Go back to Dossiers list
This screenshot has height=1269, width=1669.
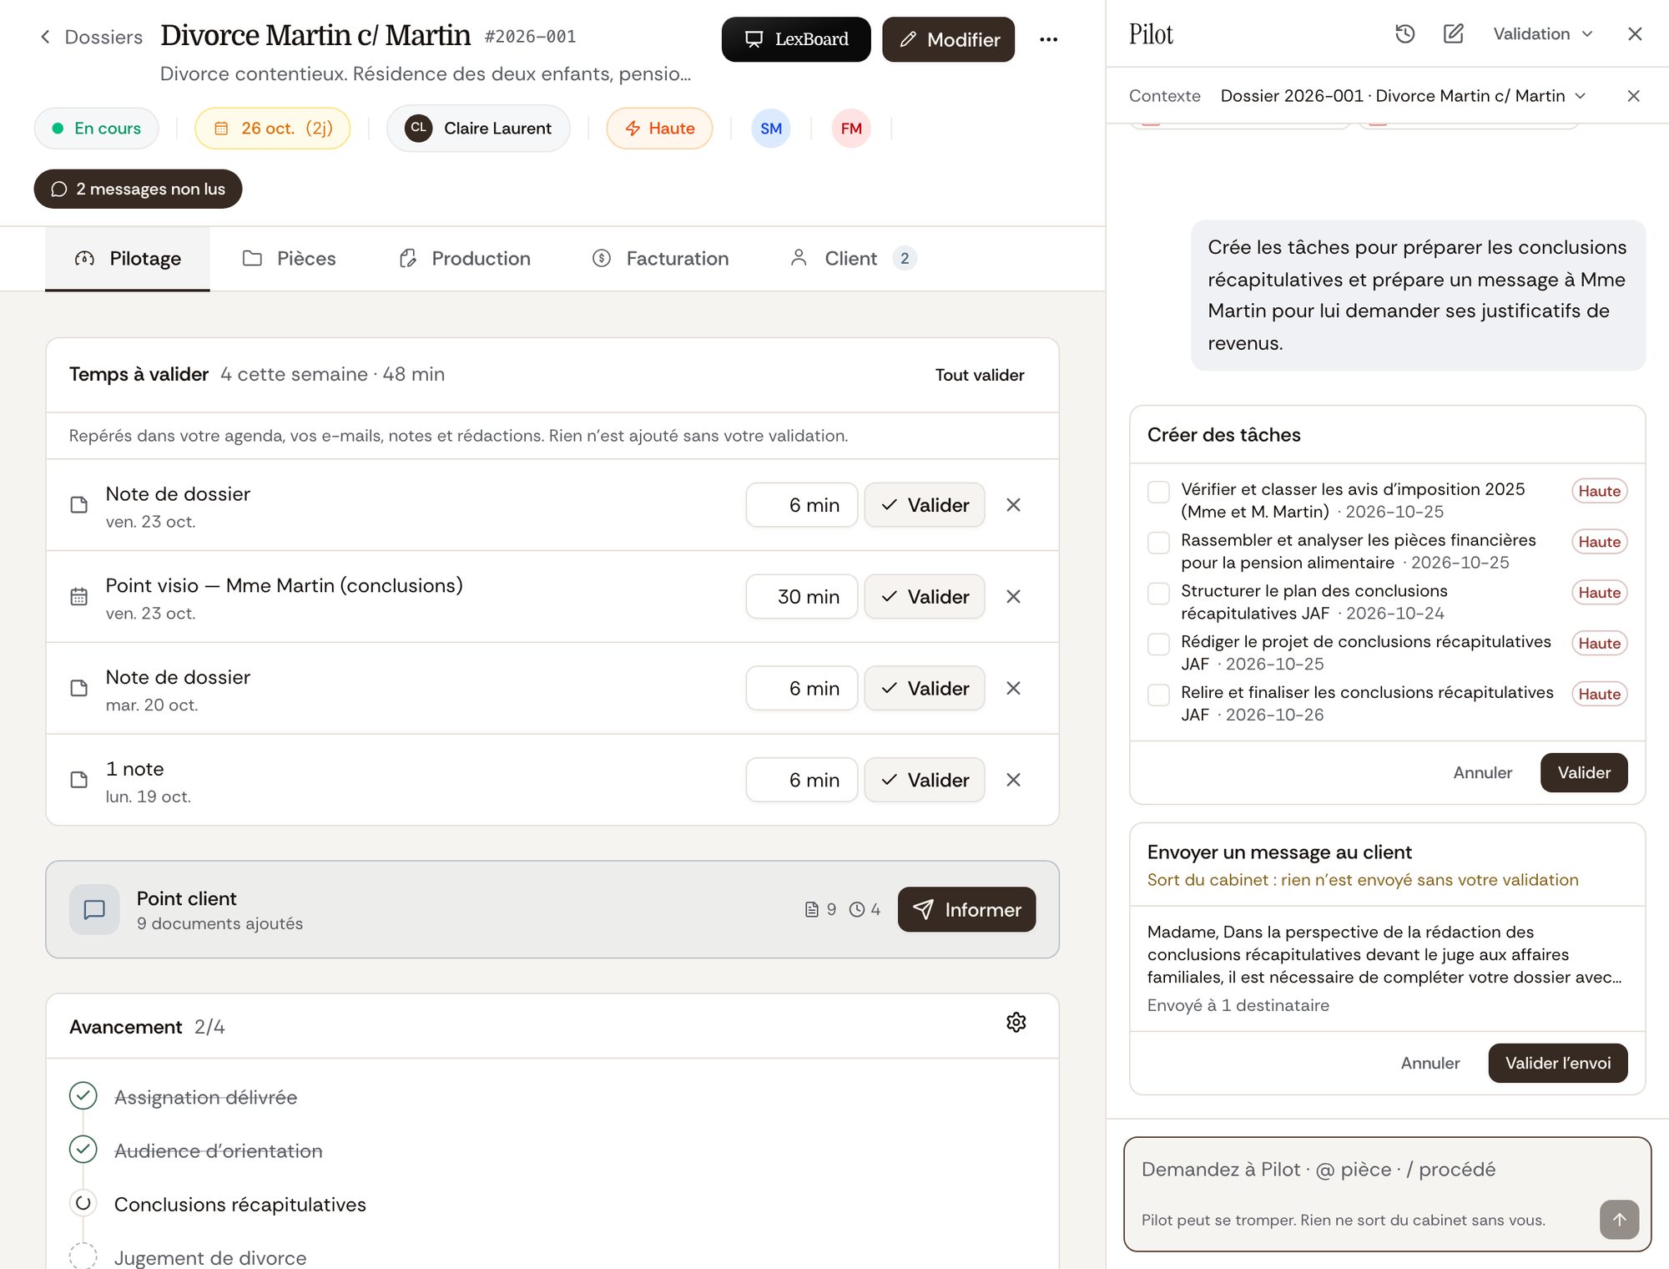(x=91, y=38)
